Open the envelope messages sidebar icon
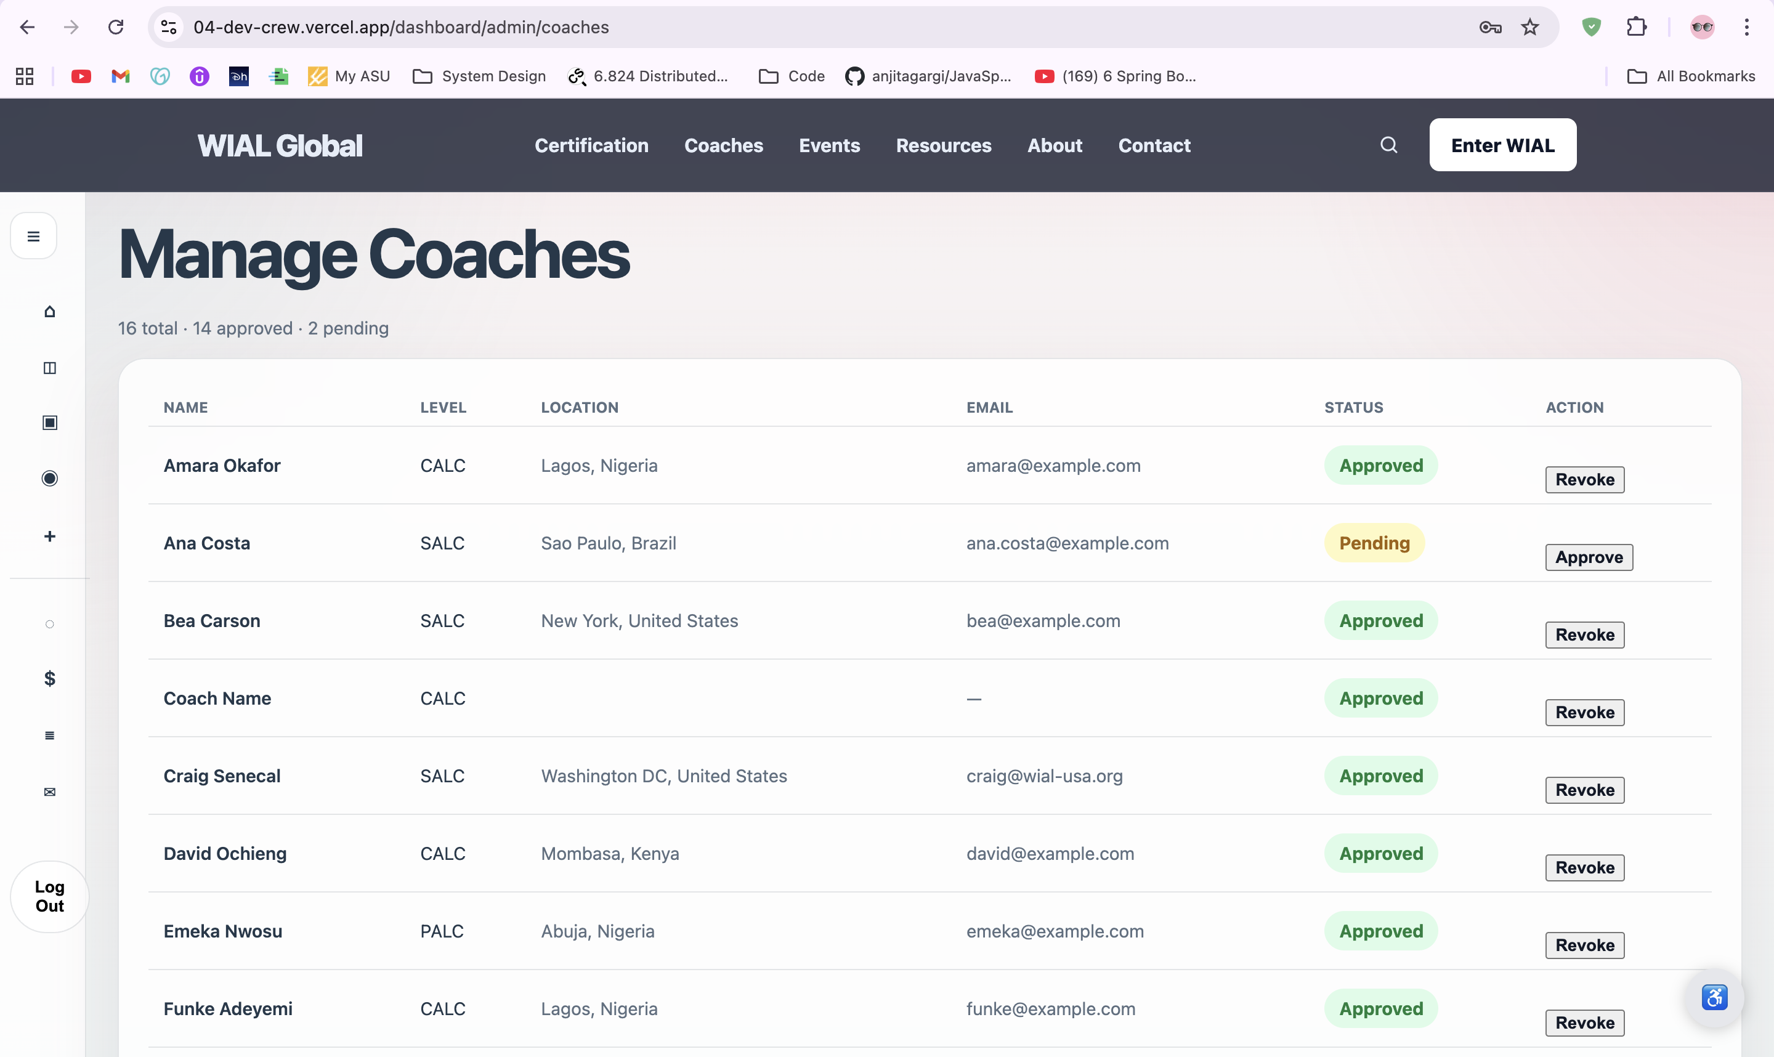Image resolution: width=1774 pixels, height=1057 pixels. tap(49, 792)
